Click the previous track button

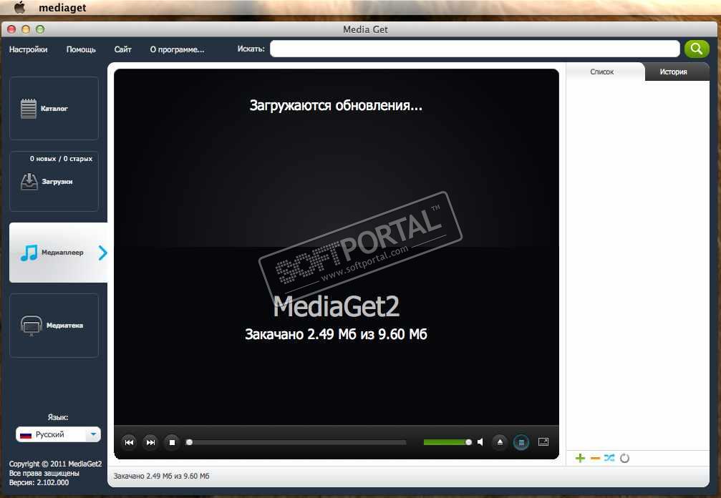pyautogui.click(x=129, y=442)
